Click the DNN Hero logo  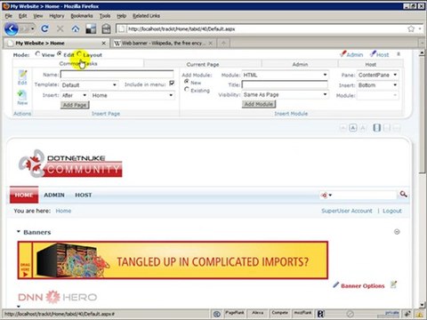point(58,297)
